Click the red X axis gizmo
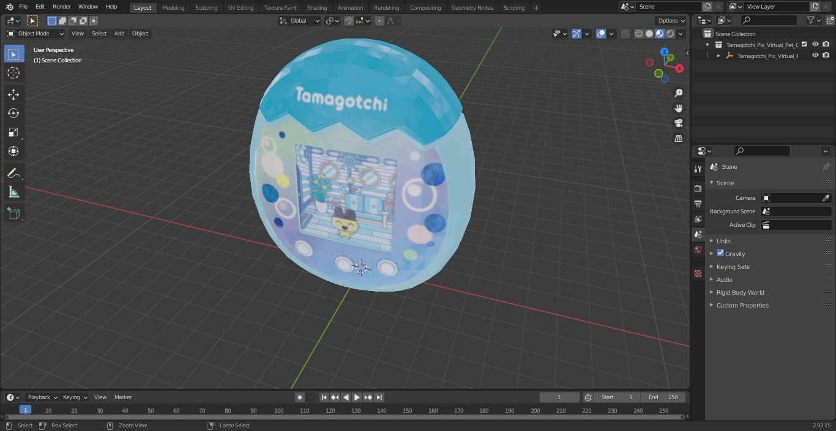 point(679,68)
